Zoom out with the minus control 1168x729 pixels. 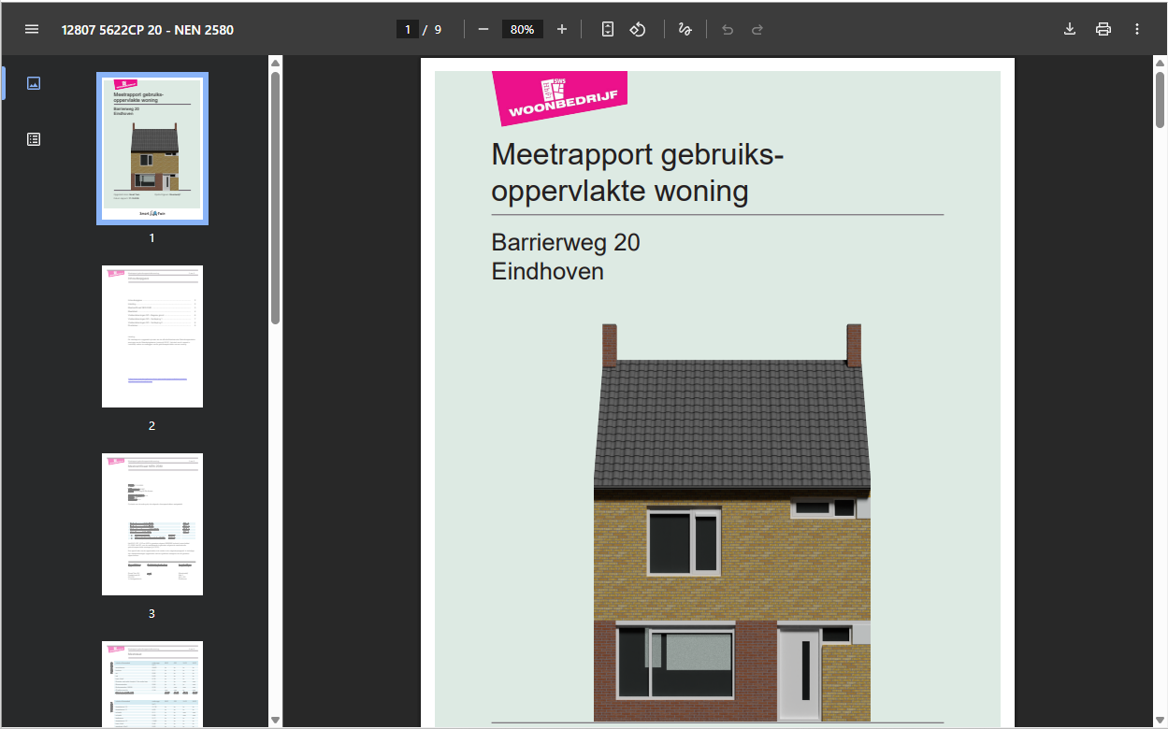483,29
